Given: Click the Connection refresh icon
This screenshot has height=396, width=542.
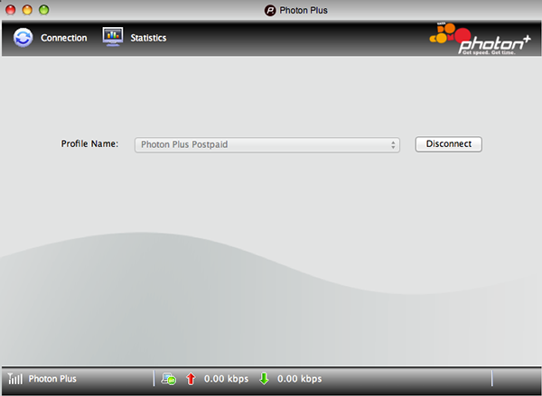Looking at the screenshot, I should [x=23, y=38].
